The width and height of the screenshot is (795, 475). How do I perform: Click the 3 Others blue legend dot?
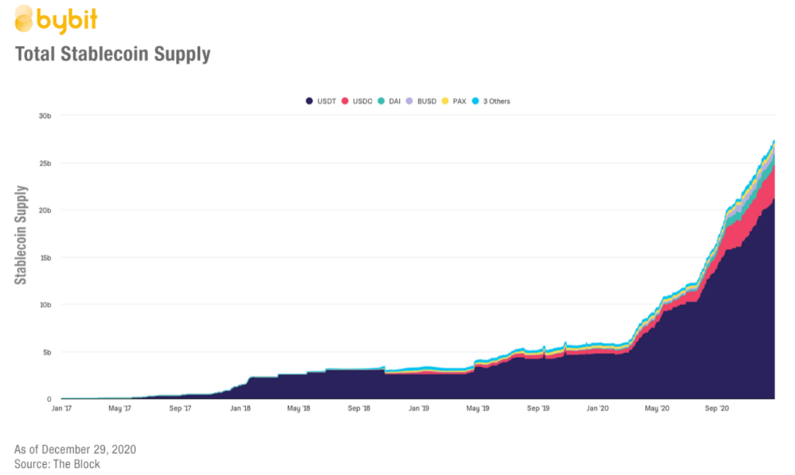coord(476,101)
